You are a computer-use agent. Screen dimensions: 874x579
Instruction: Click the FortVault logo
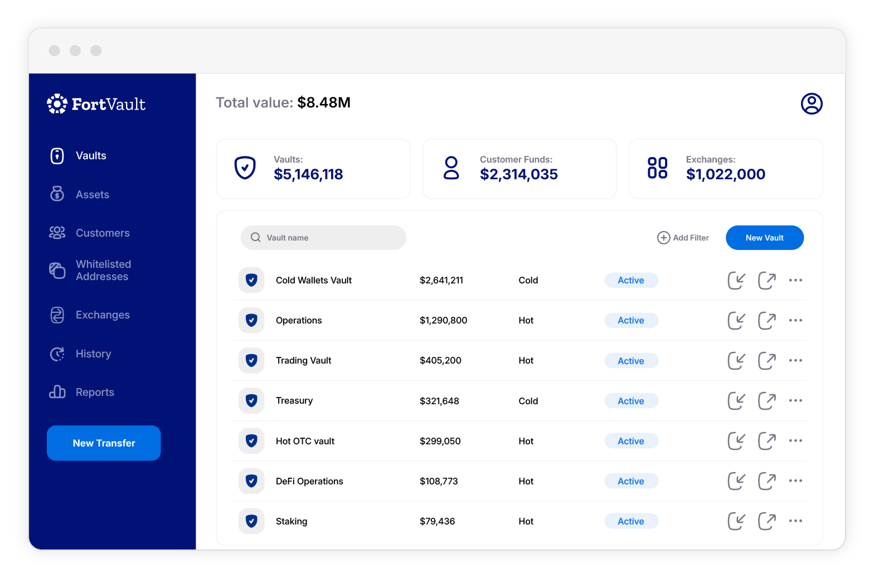click(96, 104)
